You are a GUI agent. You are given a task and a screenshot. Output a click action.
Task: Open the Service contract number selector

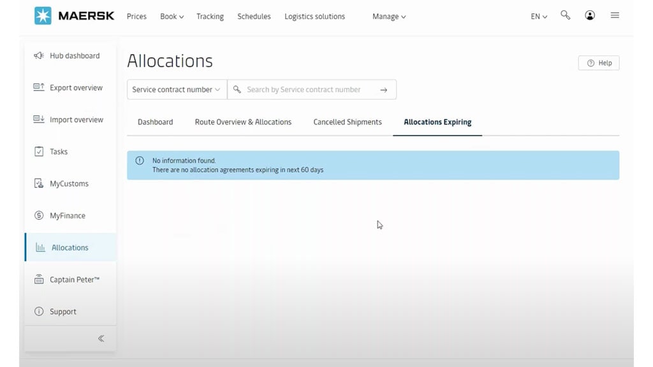[x=176, y=89]
